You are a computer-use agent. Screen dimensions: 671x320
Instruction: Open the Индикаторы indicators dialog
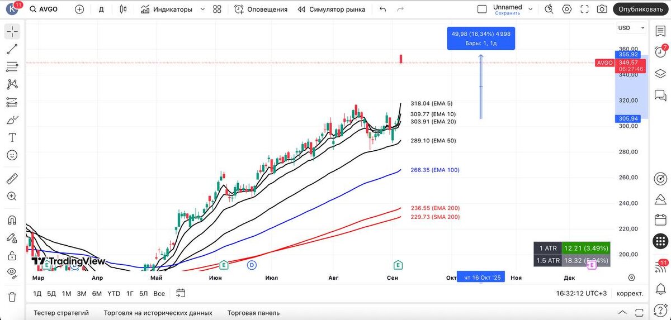point(167,9)
